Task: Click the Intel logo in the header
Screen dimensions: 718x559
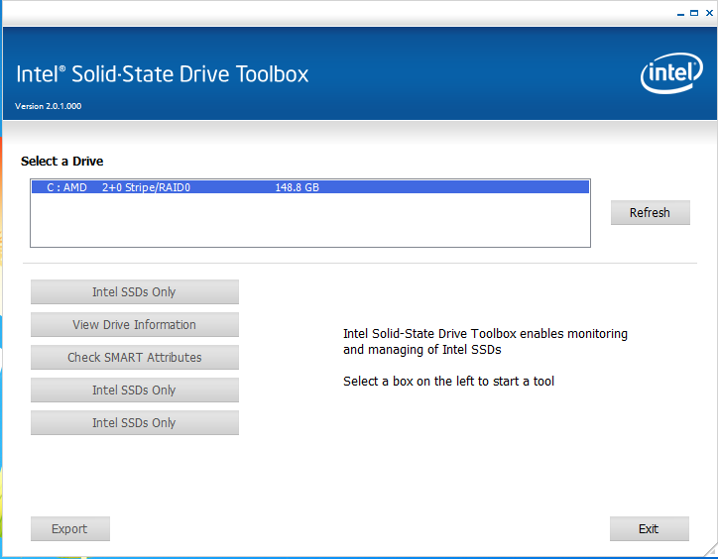Action: point(671,73)
